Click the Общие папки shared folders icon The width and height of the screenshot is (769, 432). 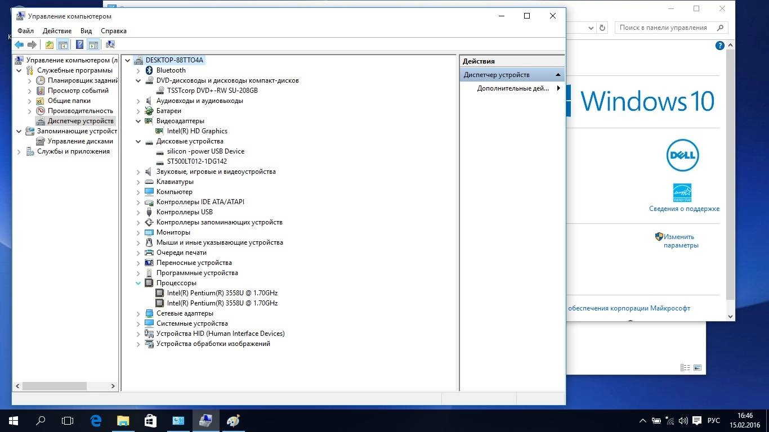(41, 101)
